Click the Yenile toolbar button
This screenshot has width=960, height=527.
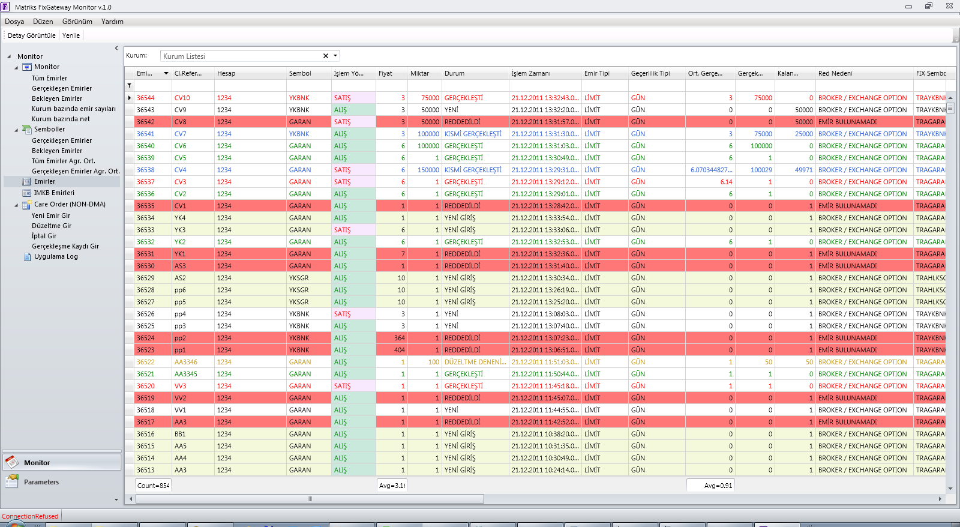[71, 35]
